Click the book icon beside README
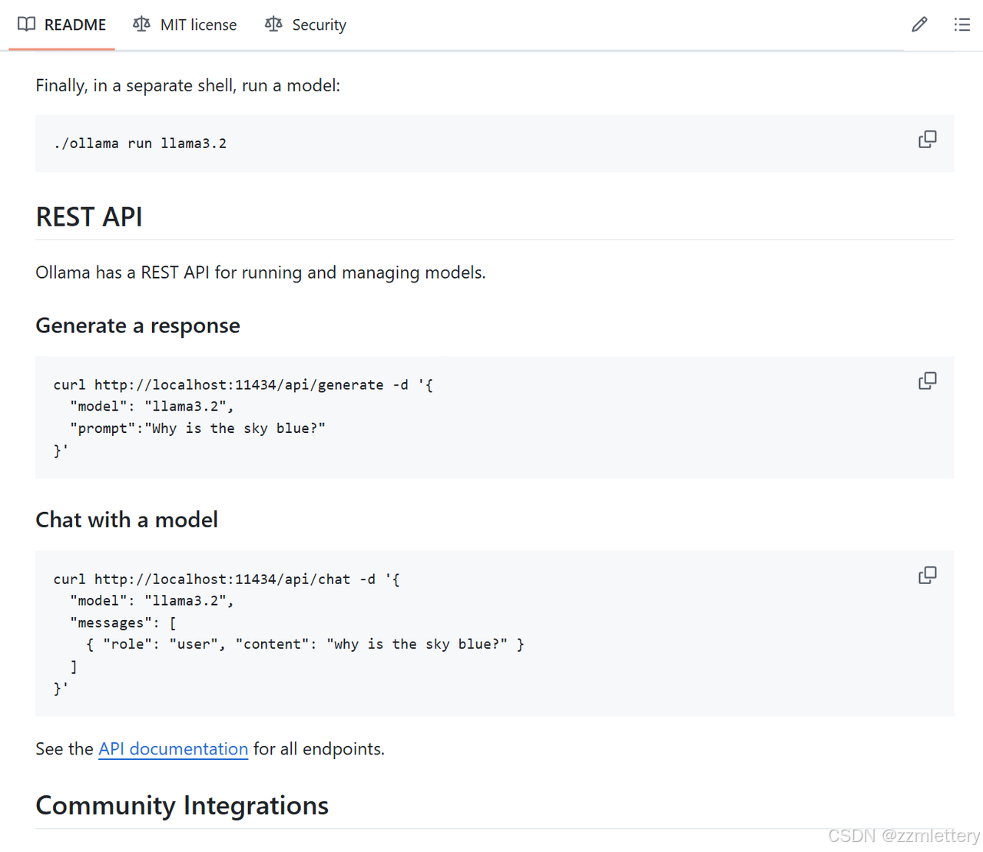Image resolution: width=983 pixels, height=852 pixels. pyautogui.click(x=27, y=25)
